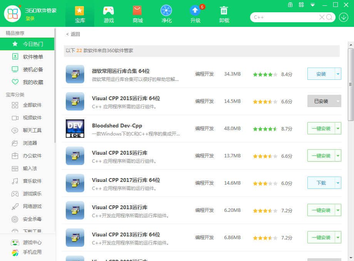Open 装机必备 in the sidebar
The width and height of the screenshot is (354, 261).
click(27, 69)
